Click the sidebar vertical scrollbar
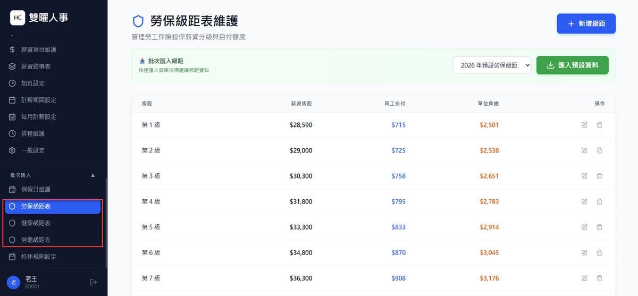The height and width of the screenshot is (296, 638). [x=106, y=223]
